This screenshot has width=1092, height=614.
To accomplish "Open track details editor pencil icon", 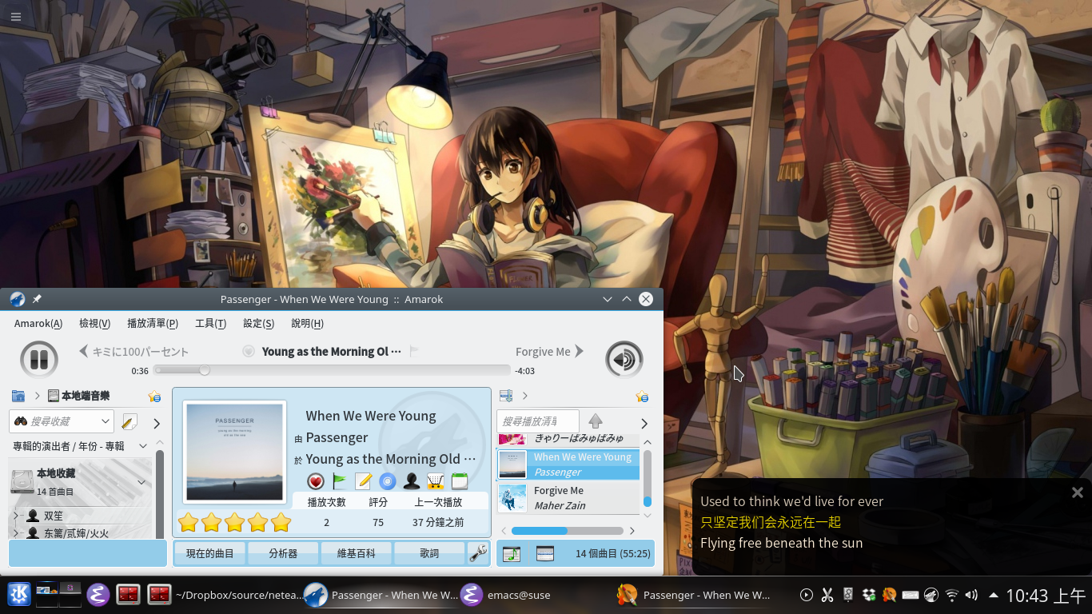I will tap(364, 481).
